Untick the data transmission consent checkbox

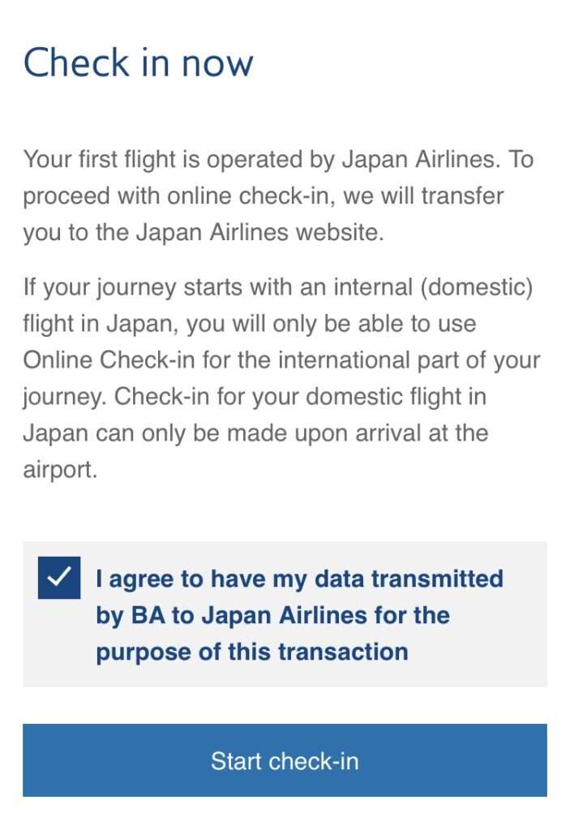pyautogui.click(x=59, y=578)
